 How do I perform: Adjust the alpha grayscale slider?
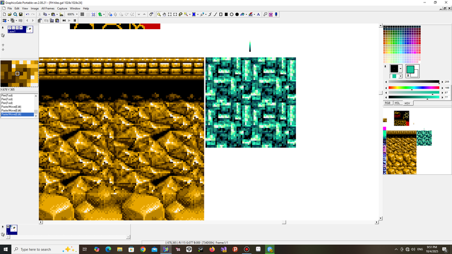pyautogui.click(x=414, y=82)
